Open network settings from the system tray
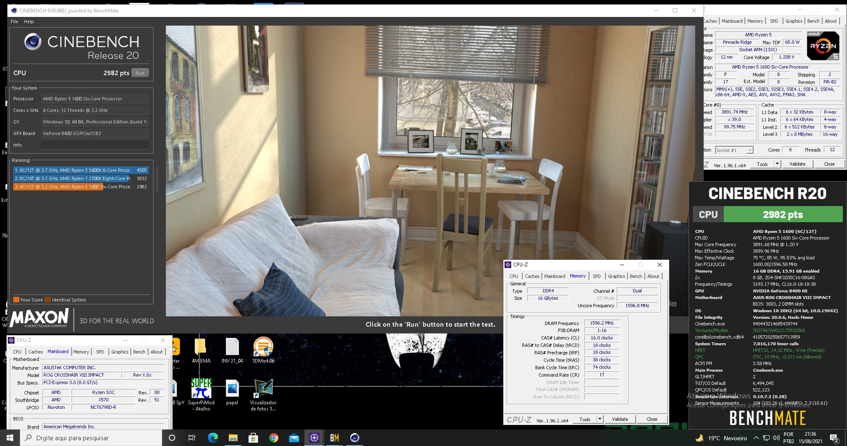The image size is (847, 446). pos(766,438)
